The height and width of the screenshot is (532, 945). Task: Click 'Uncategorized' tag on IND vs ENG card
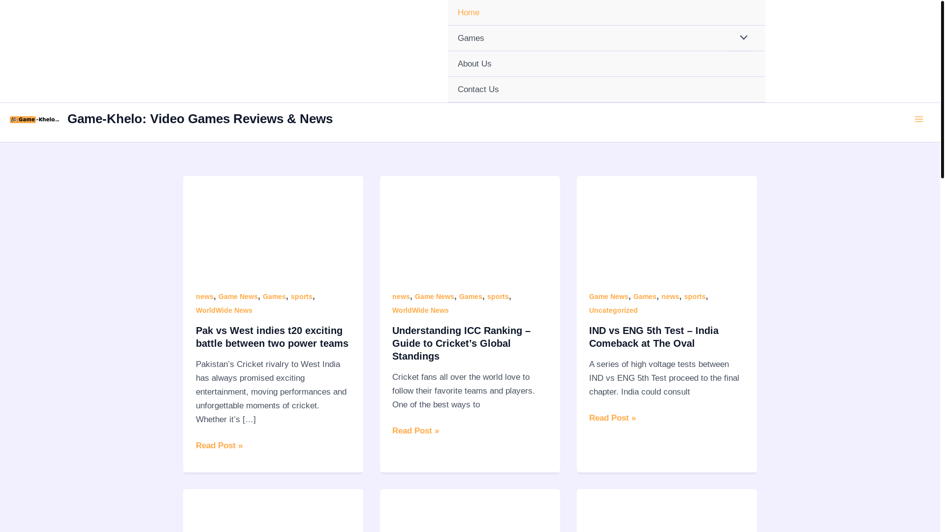coord(613,310)
